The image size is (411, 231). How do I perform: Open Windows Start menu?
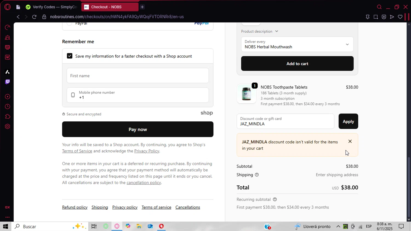point(5,226)
